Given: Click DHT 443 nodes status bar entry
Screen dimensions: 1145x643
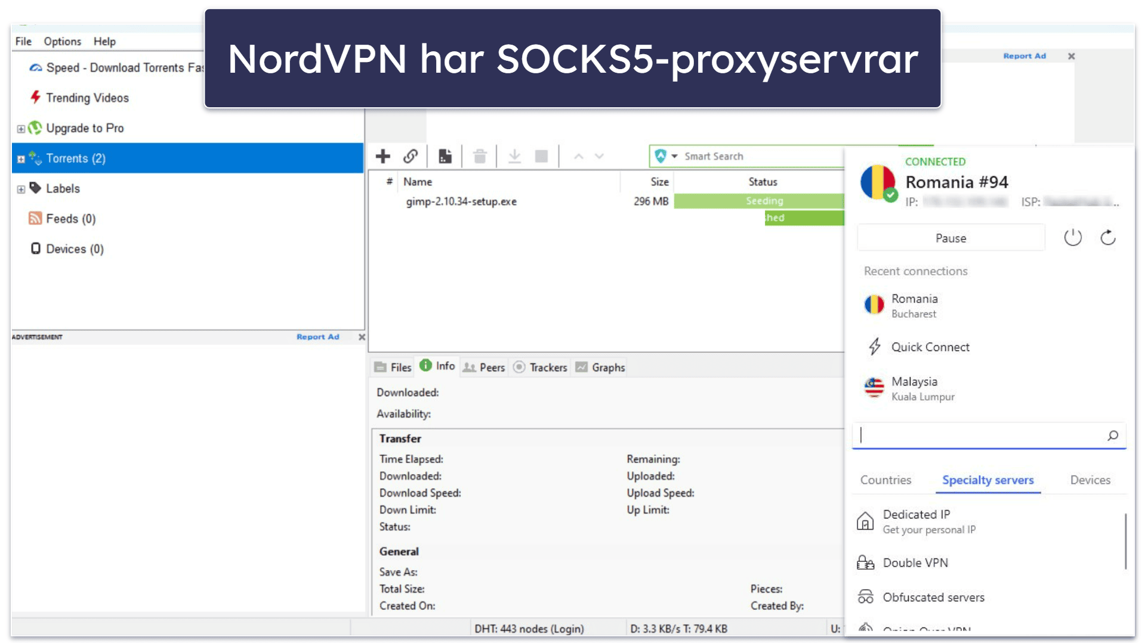Looking at the screenshot, I should pos(529,628).
